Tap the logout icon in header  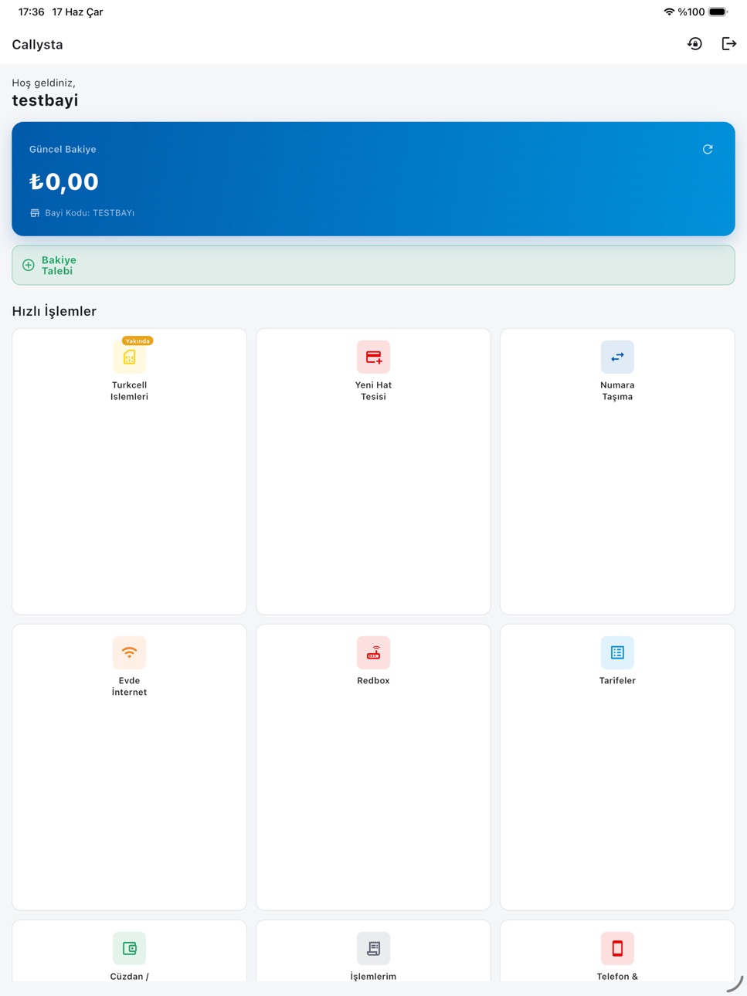pos(728,44)
